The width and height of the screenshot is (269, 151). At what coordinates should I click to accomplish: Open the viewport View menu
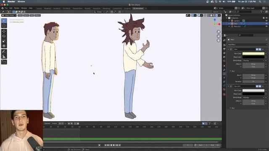(20, 16)
